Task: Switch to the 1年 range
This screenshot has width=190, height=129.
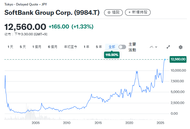Action: pos(86,47)
